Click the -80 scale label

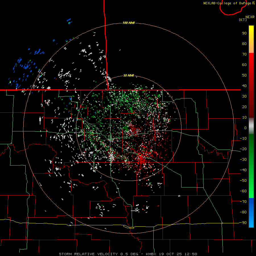click(243, 212)
